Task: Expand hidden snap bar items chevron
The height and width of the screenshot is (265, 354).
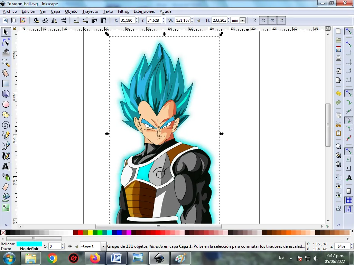Action: (338, 225)
